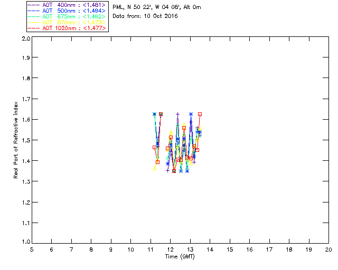Screen dimensions: 338x270
Task: Click the blue asterisk peak marker near 13h
Action: pyautogui.click(x=191, y=114)
